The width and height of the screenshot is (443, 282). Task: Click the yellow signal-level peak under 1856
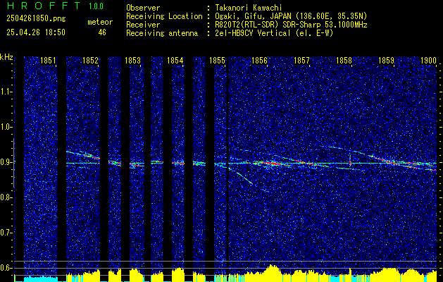[x=272, y=274]
